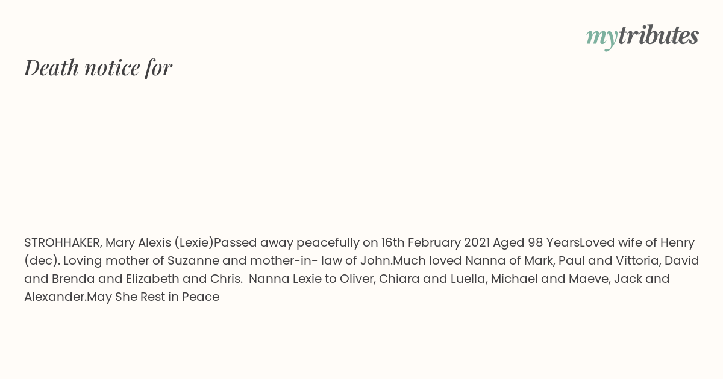This screenshot has height=379, width=723.
Task: Click the mytributes logo
Action: tap(642, 36)
